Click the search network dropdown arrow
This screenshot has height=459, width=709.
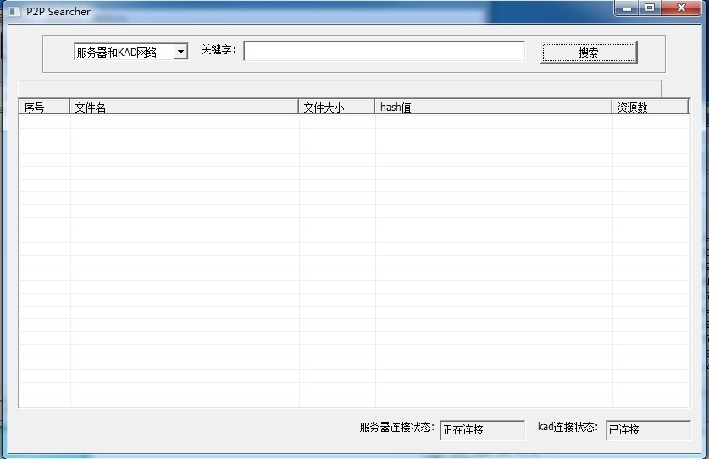[x=180, y=53]
